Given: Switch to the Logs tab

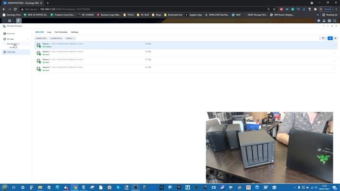Looking at the screenshot, I should pyautogui.click(x=49, y=32).
